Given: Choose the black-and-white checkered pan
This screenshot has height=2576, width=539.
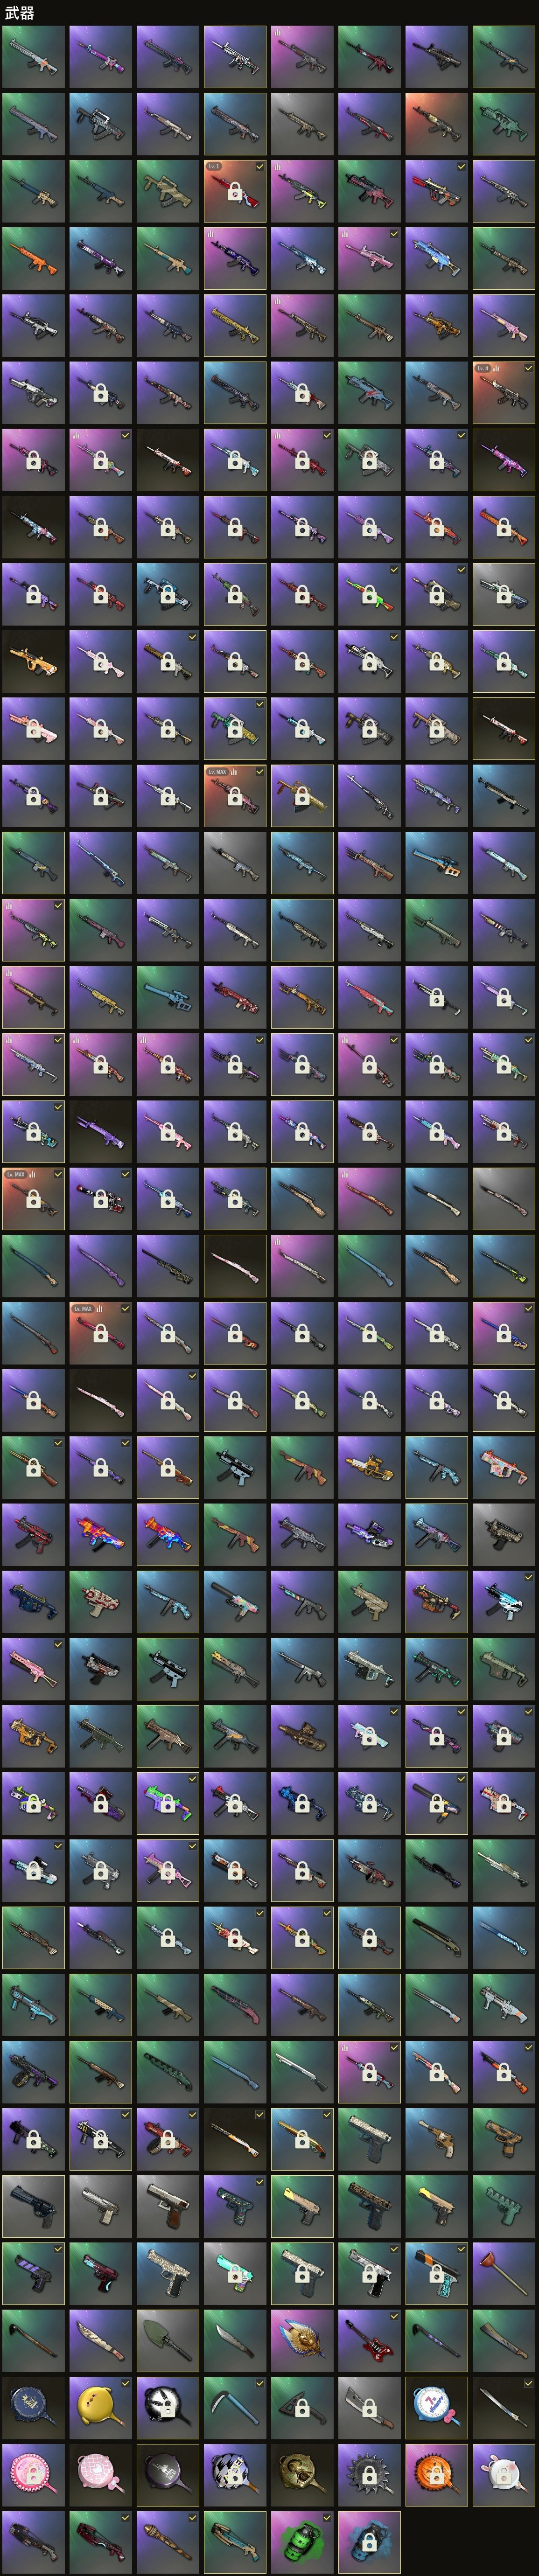Looking at the screenshot, I should (234, 2475).
